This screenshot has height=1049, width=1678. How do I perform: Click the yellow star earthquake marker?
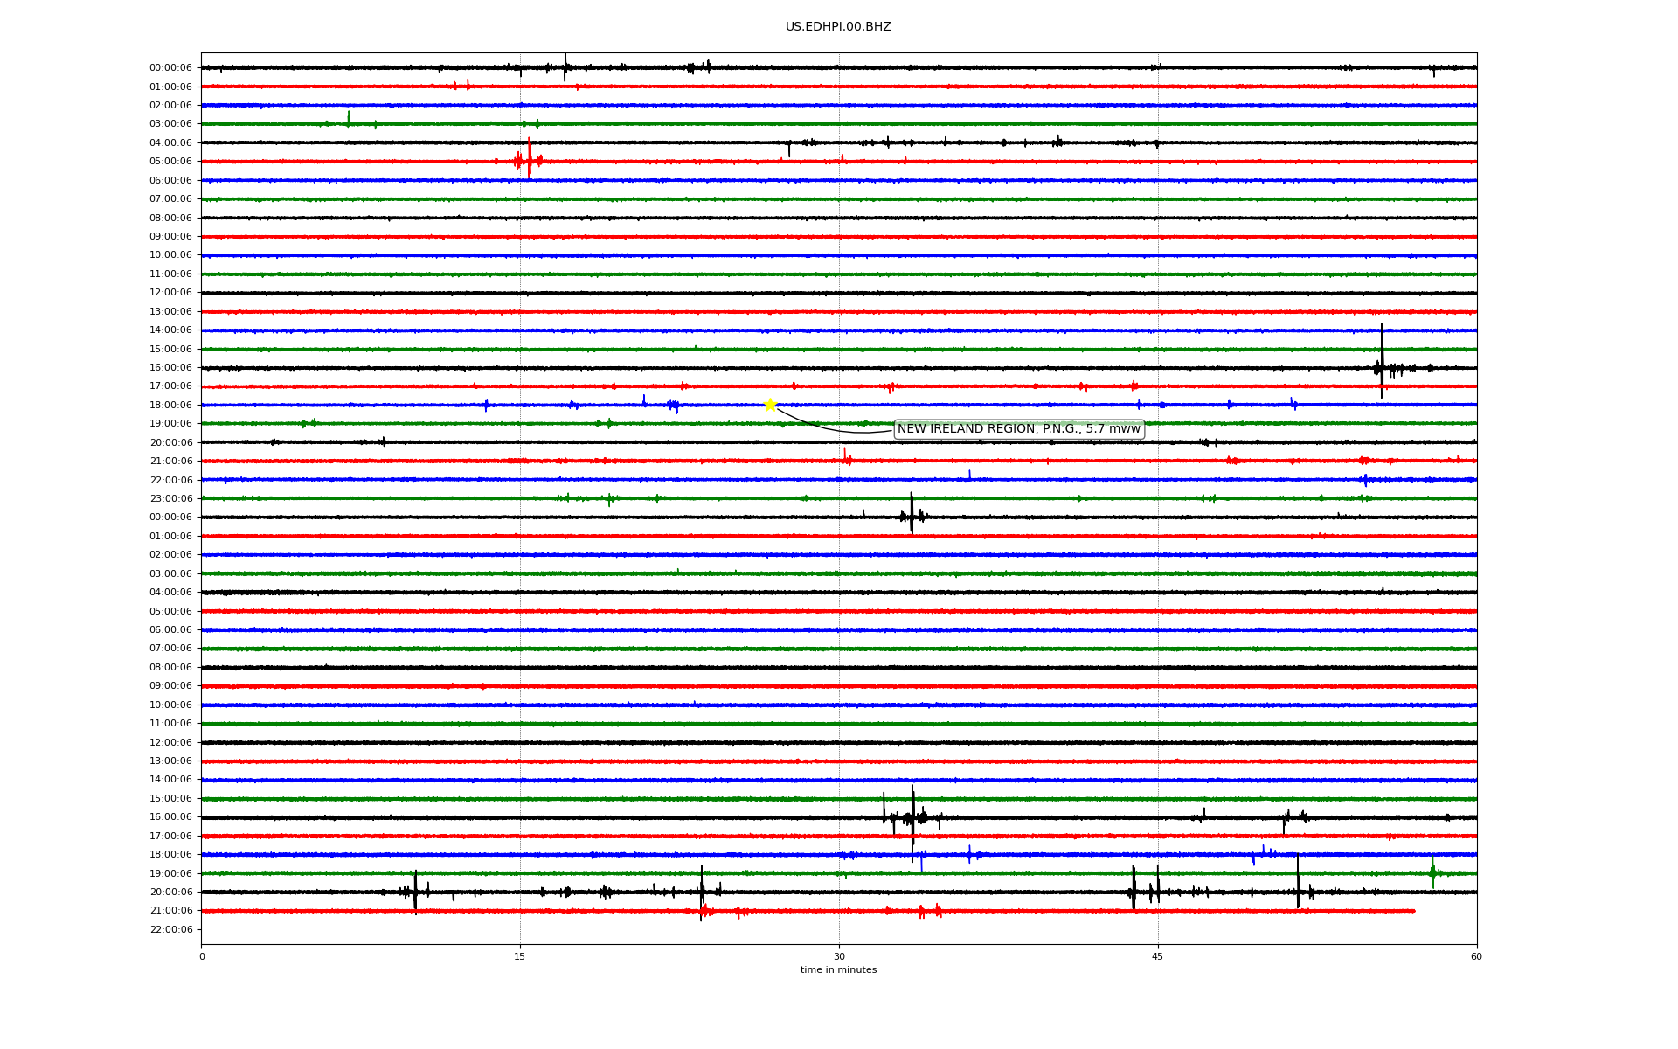coord(770,404)
